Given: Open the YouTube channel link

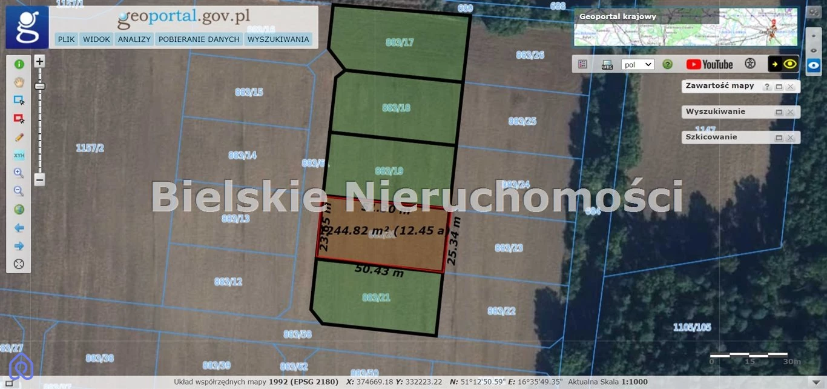Looking at the screenshot, I should click(x=709, y=64).
